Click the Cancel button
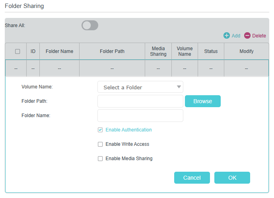The image size is (274, 198). pos(192,178)
